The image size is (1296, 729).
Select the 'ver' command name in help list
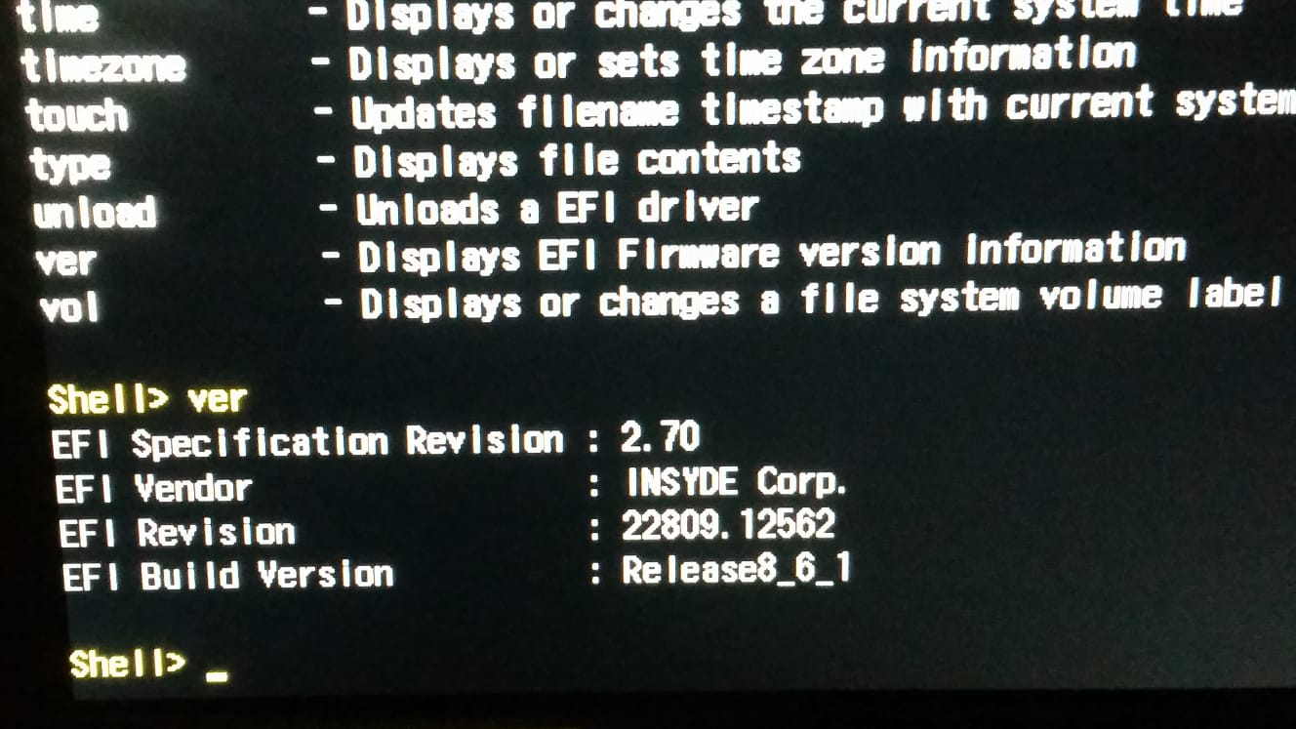[x=65, y=262]
